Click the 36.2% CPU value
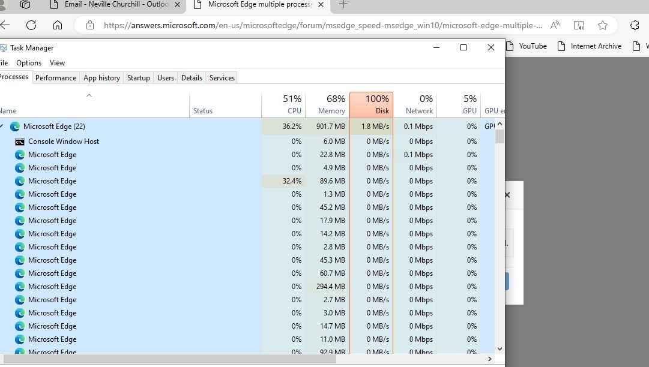 [x=292, y=127]
